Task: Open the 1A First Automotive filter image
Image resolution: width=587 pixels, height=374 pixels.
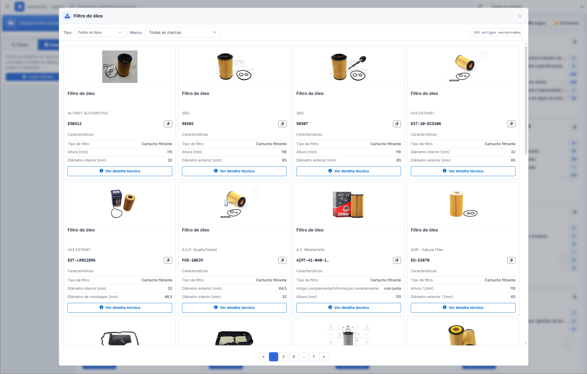Action: coord(120,67)
